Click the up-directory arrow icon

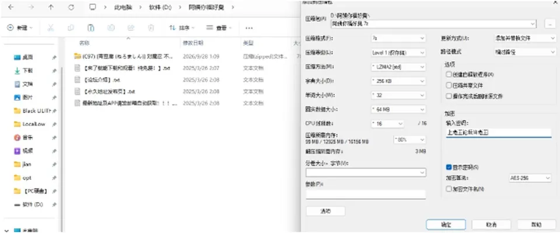point(51,7)
